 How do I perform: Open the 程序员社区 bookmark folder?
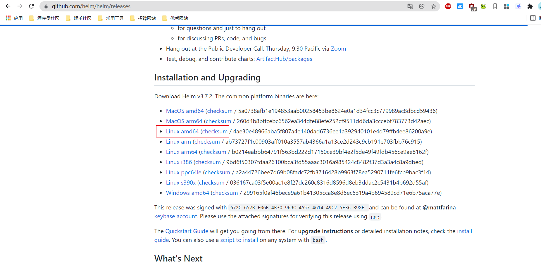[x=44, y=18]
